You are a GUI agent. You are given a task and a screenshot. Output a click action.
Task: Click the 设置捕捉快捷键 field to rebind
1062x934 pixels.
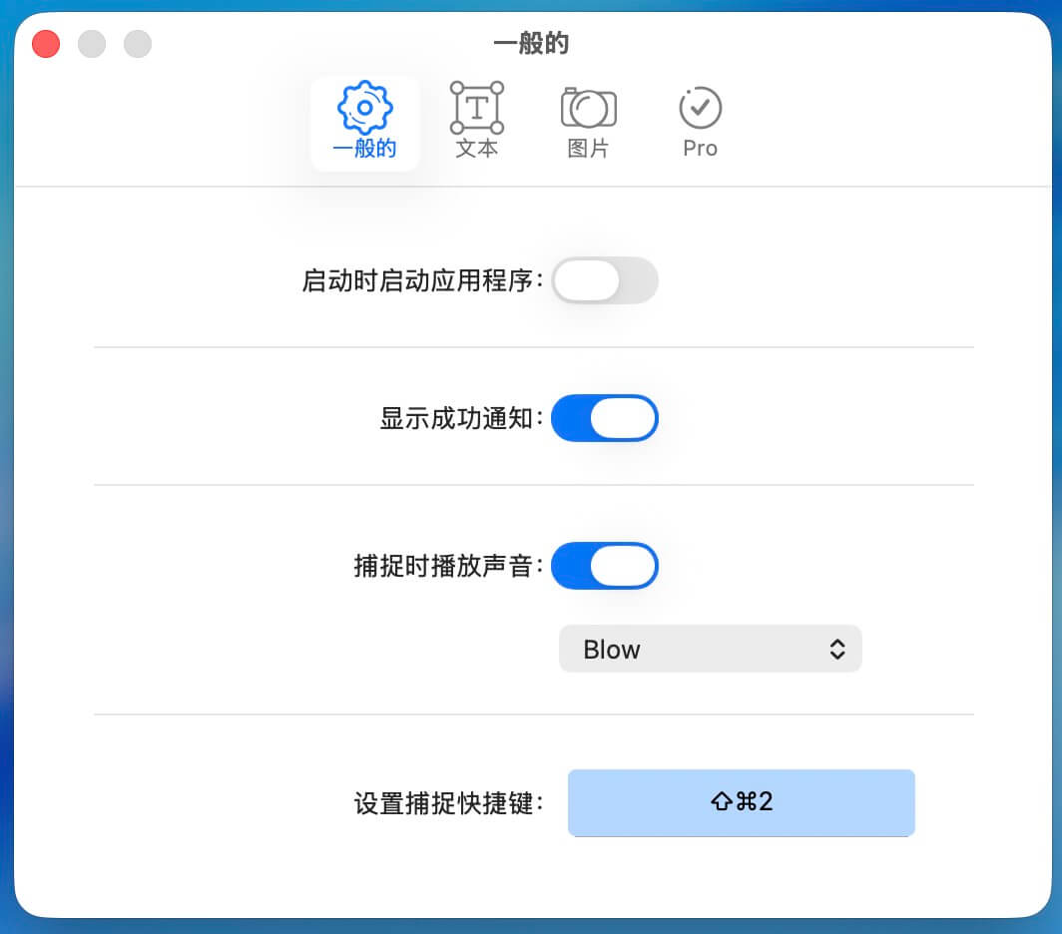[741, 802]
